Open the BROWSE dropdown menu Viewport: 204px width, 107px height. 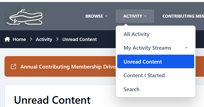point(97,16)
